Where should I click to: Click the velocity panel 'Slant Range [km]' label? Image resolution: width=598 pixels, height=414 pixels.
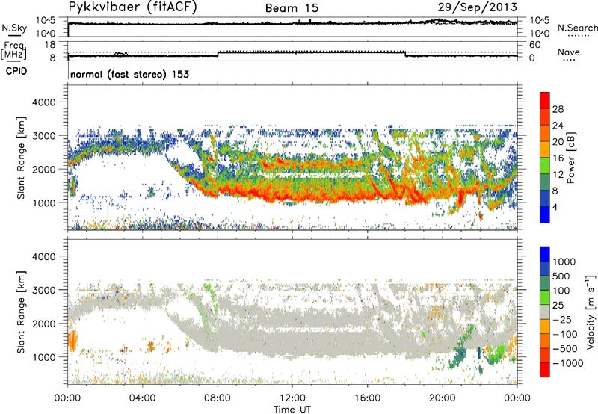point(21,312)
